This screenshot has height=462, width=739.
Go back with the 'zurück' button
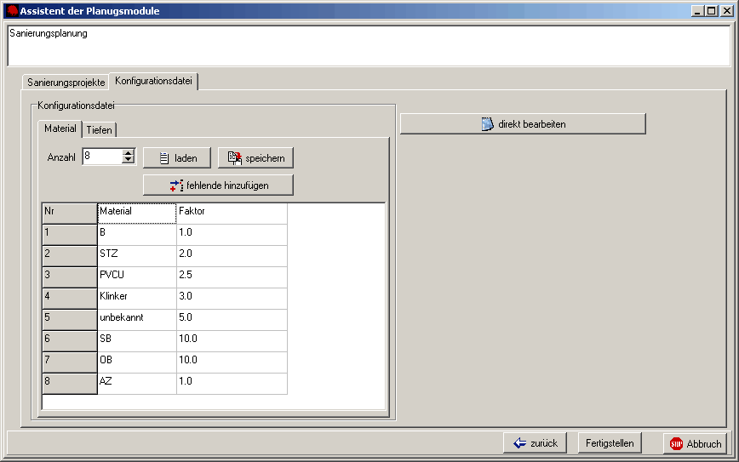(x=535, y=443)
